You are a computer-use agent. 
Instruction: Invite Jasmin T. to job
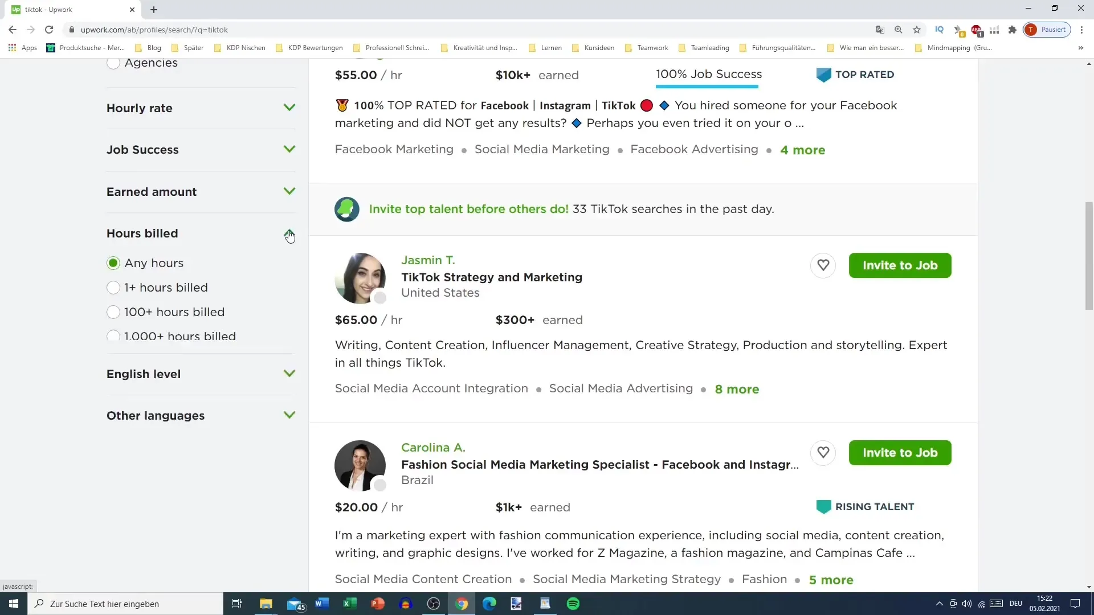[x=900, y=265]
